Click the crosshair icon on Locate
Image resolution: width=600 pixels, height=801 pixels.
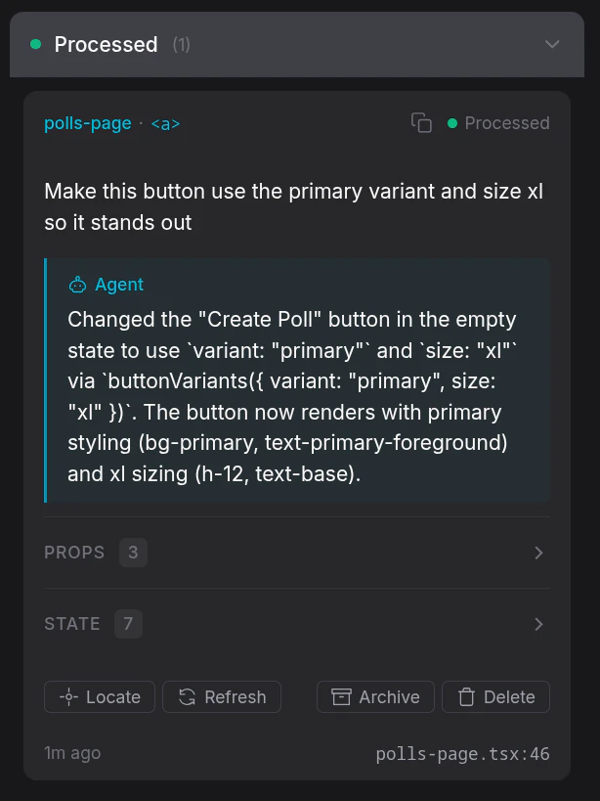[68, 696]
